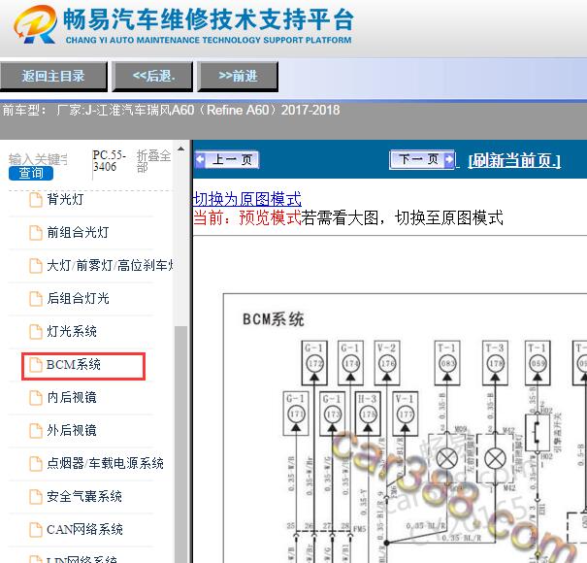Click document icon beside 外后视镜
Image resolution: width=587 pixels, height=563 pixels.
[x=36, y=430]
